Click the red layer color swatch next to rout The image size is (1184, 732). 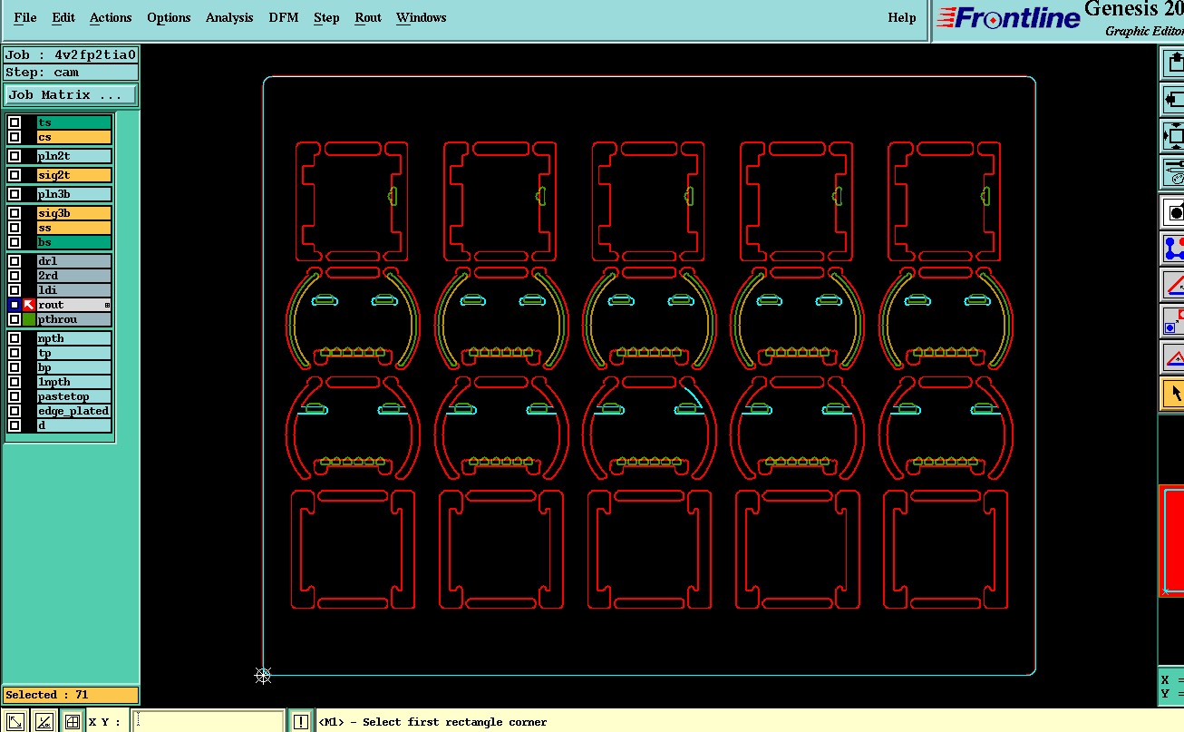(x=29, y=305)
